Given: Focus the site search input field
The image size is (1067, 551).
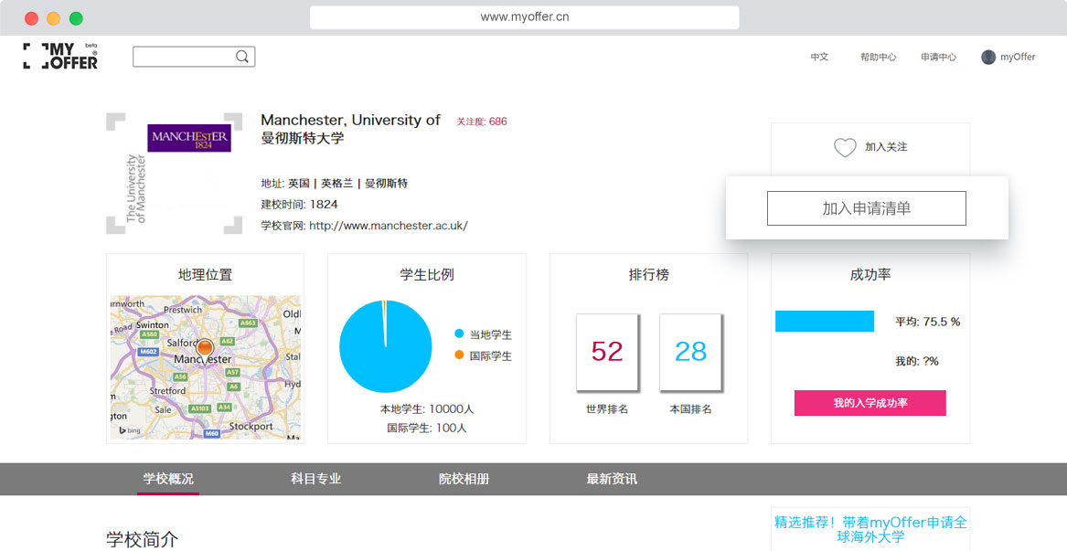Looking at the screenshot, I should (194, 57).
